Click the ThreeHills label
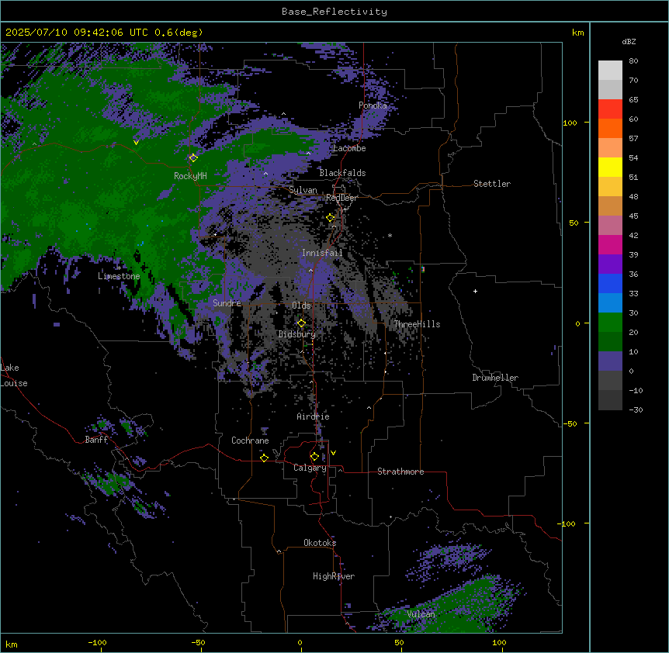Viewport: 669px width, 653px height. [x=417, y=324]
